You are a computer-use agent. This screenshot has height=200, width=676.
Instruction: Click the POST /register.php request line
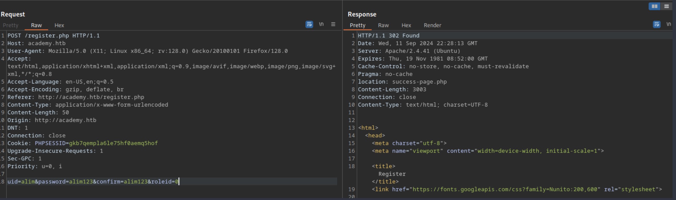click(x=54, y=36)
